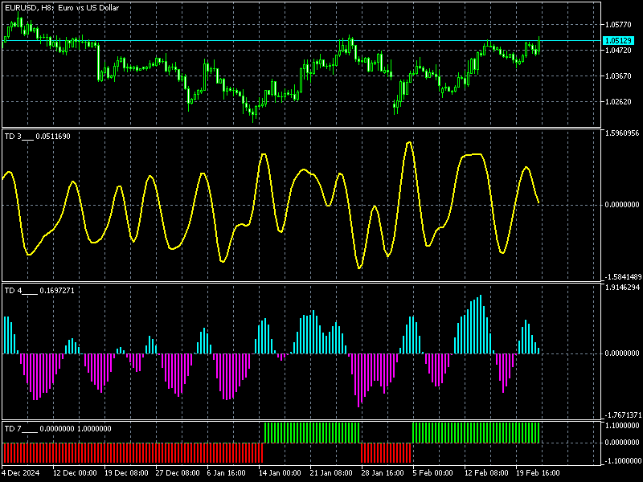Click the 27 Dec 08:00 time label
The image size is (643, 482).
point(178,473)
